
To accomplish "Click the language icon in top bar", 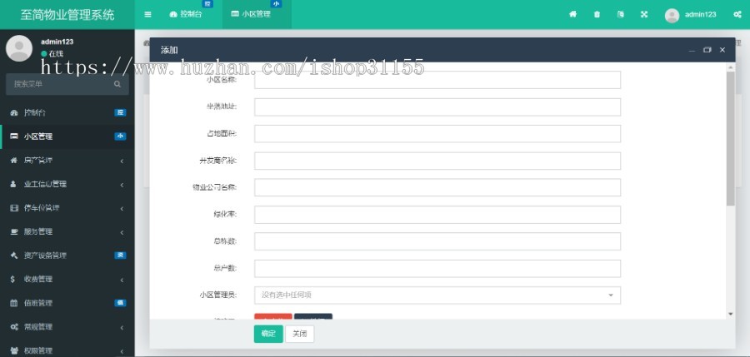I will [x=620, y=14].
